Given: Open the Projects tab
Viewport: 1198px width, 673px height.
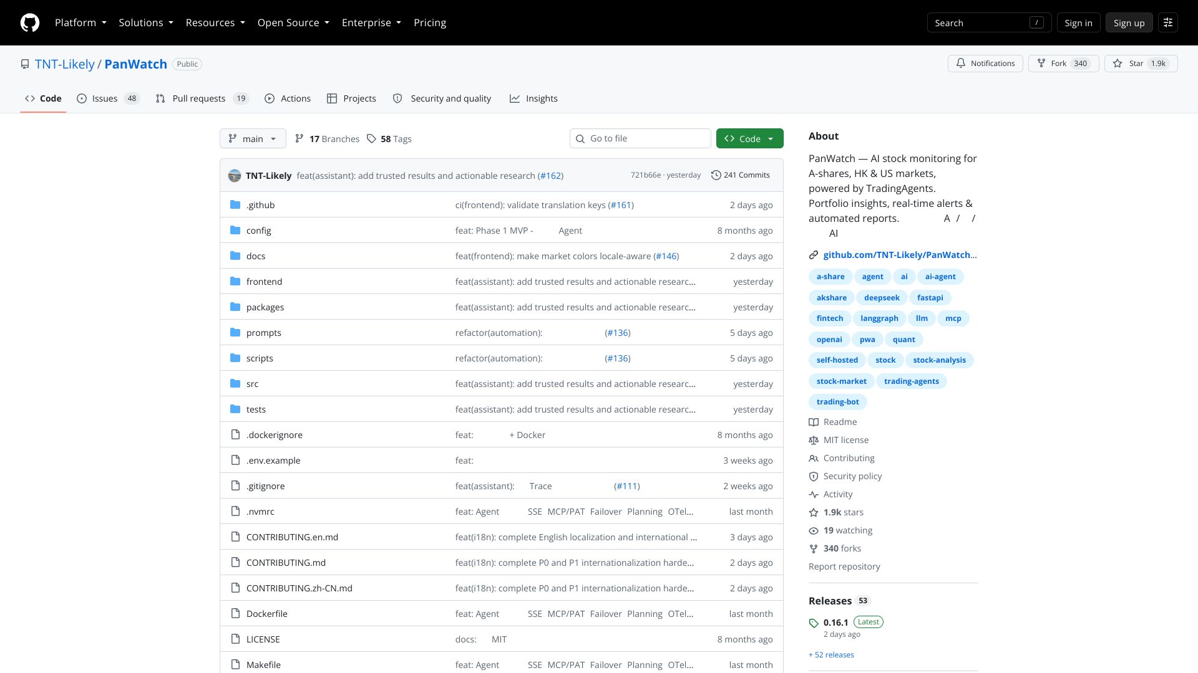Looking at the screenshot, I should [351, 98].
